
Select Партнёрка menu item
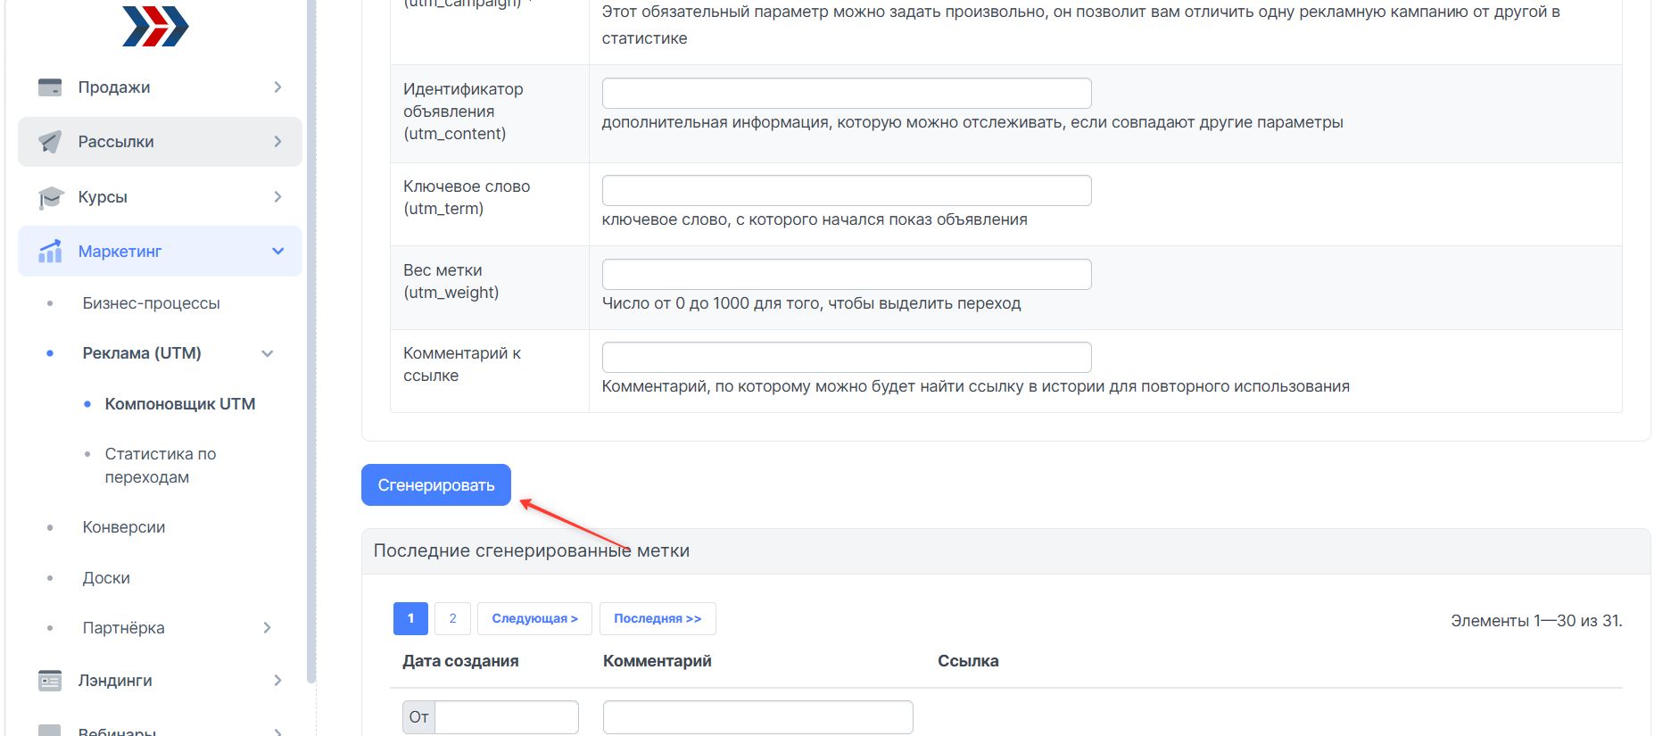[x=123, y=628]
